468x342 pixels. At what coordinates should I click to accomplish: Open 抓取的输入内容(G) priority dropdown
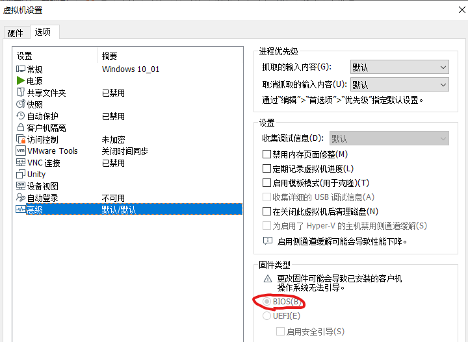[399, 67]
